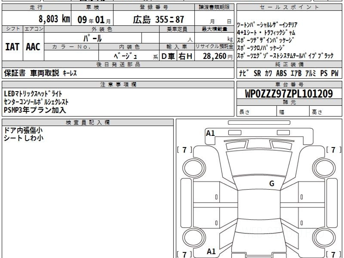Click the AAC air conditioner value

click(x=33, y=47)
